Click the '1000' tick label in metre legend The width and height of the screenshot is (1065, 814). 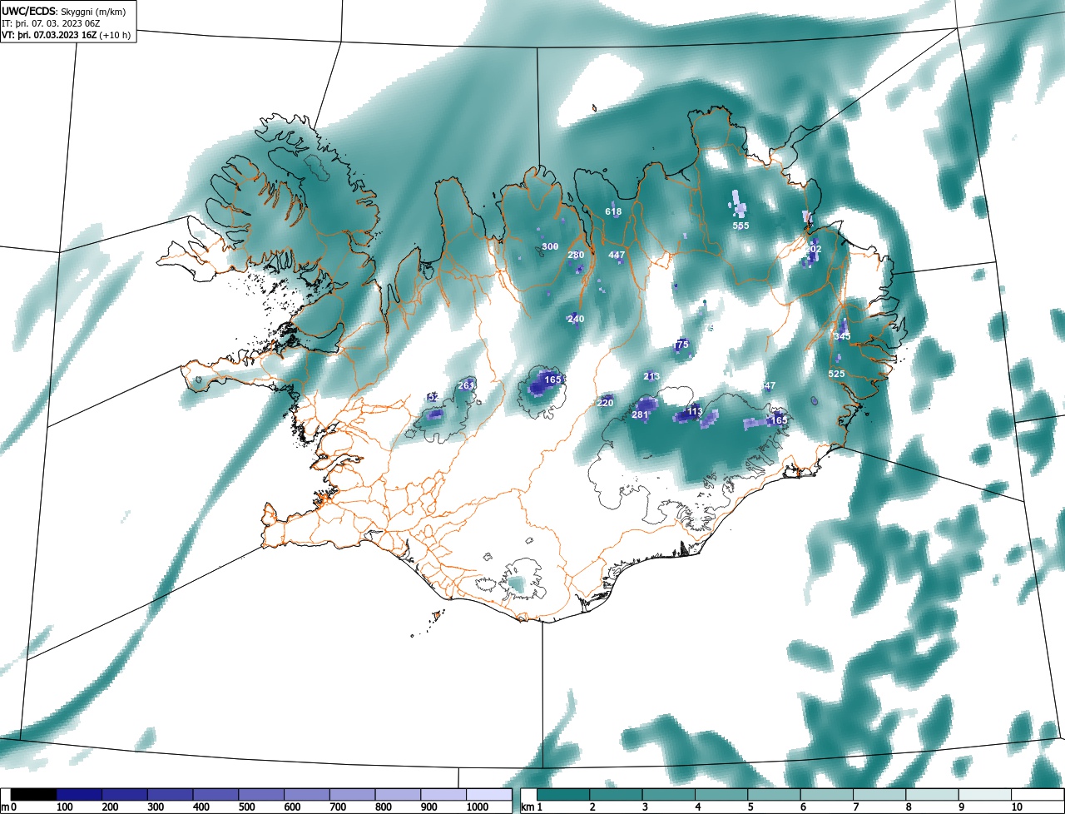click(x=476, y=807)
